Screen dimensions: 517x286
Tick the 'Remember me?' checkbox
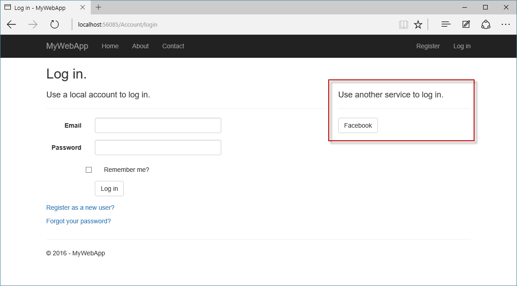click(x=88, y=170)
